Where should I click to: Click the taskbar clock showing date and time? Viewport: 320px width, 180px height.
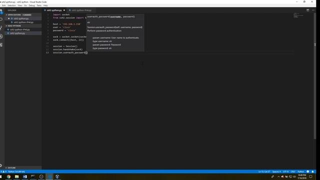tap(302, 176)
